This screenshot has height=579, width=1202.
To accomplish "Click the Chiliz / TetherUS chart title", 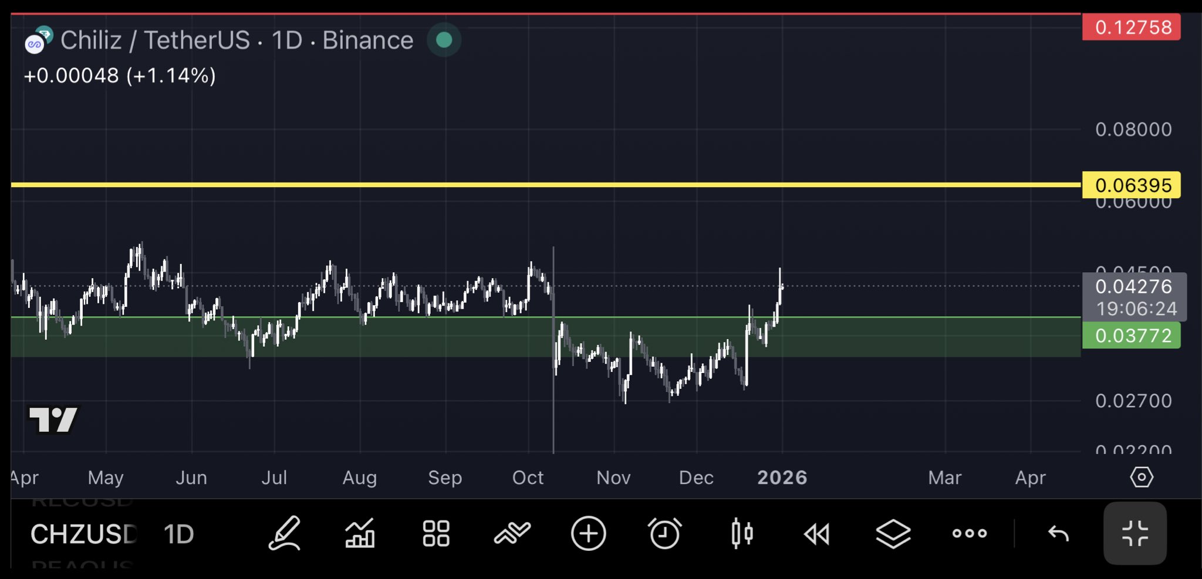I will click(x=237, y=40).
